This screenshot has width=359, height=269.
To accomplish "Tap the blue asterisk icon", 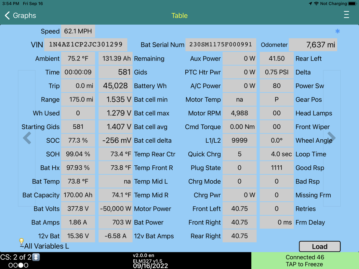I will click(338, 31).
